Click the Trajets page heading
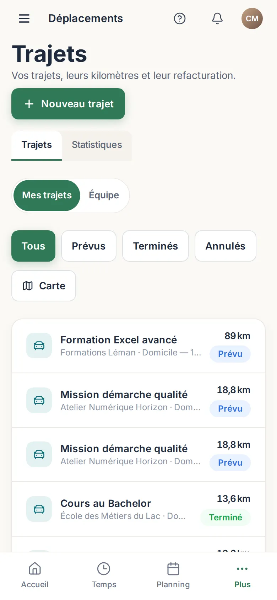Viewport: 277px width, 600px height. pos(49,54)
